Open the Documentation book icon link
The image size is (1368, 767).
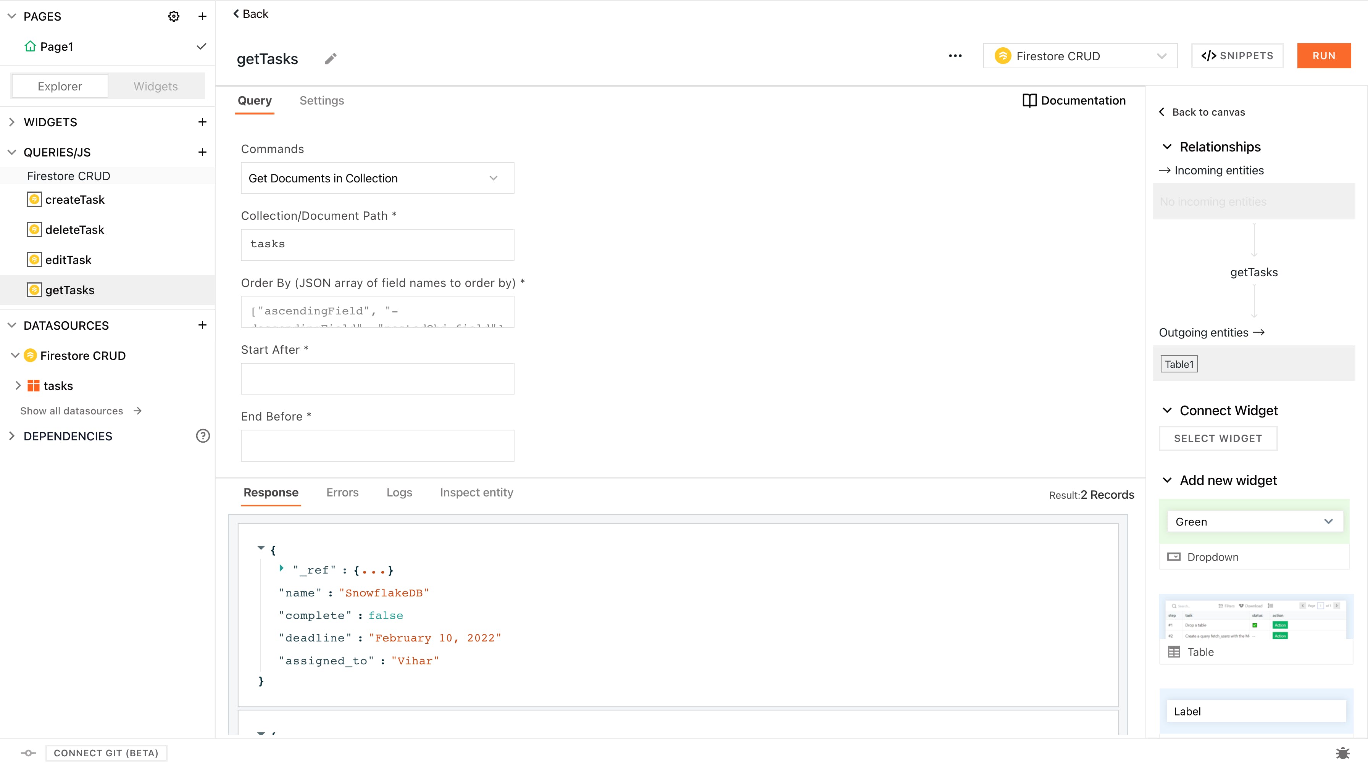pyautogui.click(x=1029, y=100)
